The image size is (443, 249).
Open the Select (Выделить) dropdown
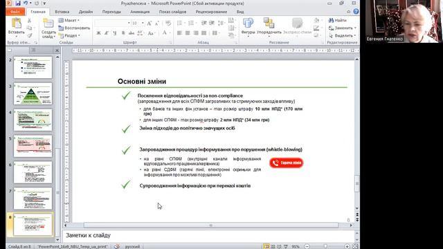[343, 35]
